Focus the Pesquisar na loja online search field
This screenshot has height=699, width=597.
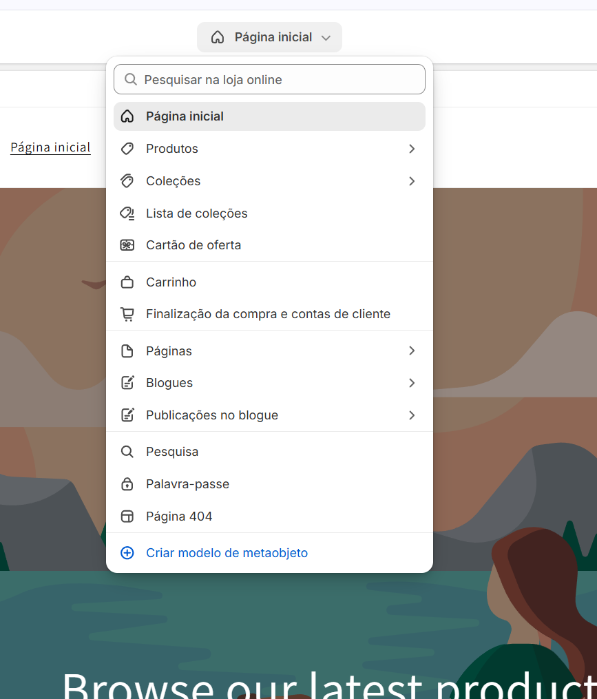[275, 80]
